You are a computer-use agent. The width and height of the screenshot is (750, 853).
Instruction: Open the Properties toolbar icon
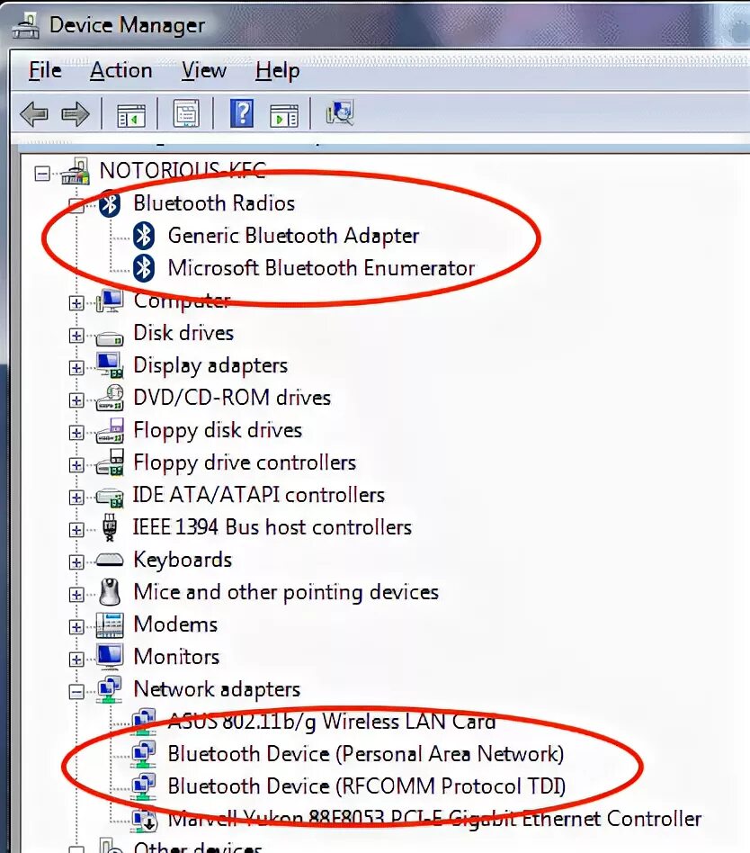[186, 113]
